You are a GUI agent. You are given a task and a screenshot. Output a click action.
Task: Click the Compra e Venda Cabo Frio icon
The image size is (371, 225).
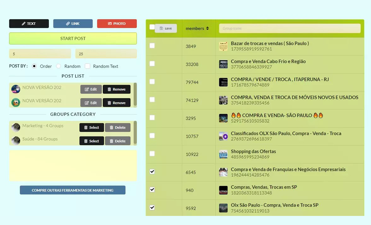pyautogui.click(x=223, y=64)
